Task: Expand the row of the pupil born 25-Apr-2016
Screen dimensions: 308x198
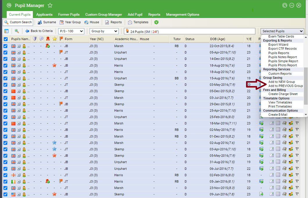Action: coord(19,110)
